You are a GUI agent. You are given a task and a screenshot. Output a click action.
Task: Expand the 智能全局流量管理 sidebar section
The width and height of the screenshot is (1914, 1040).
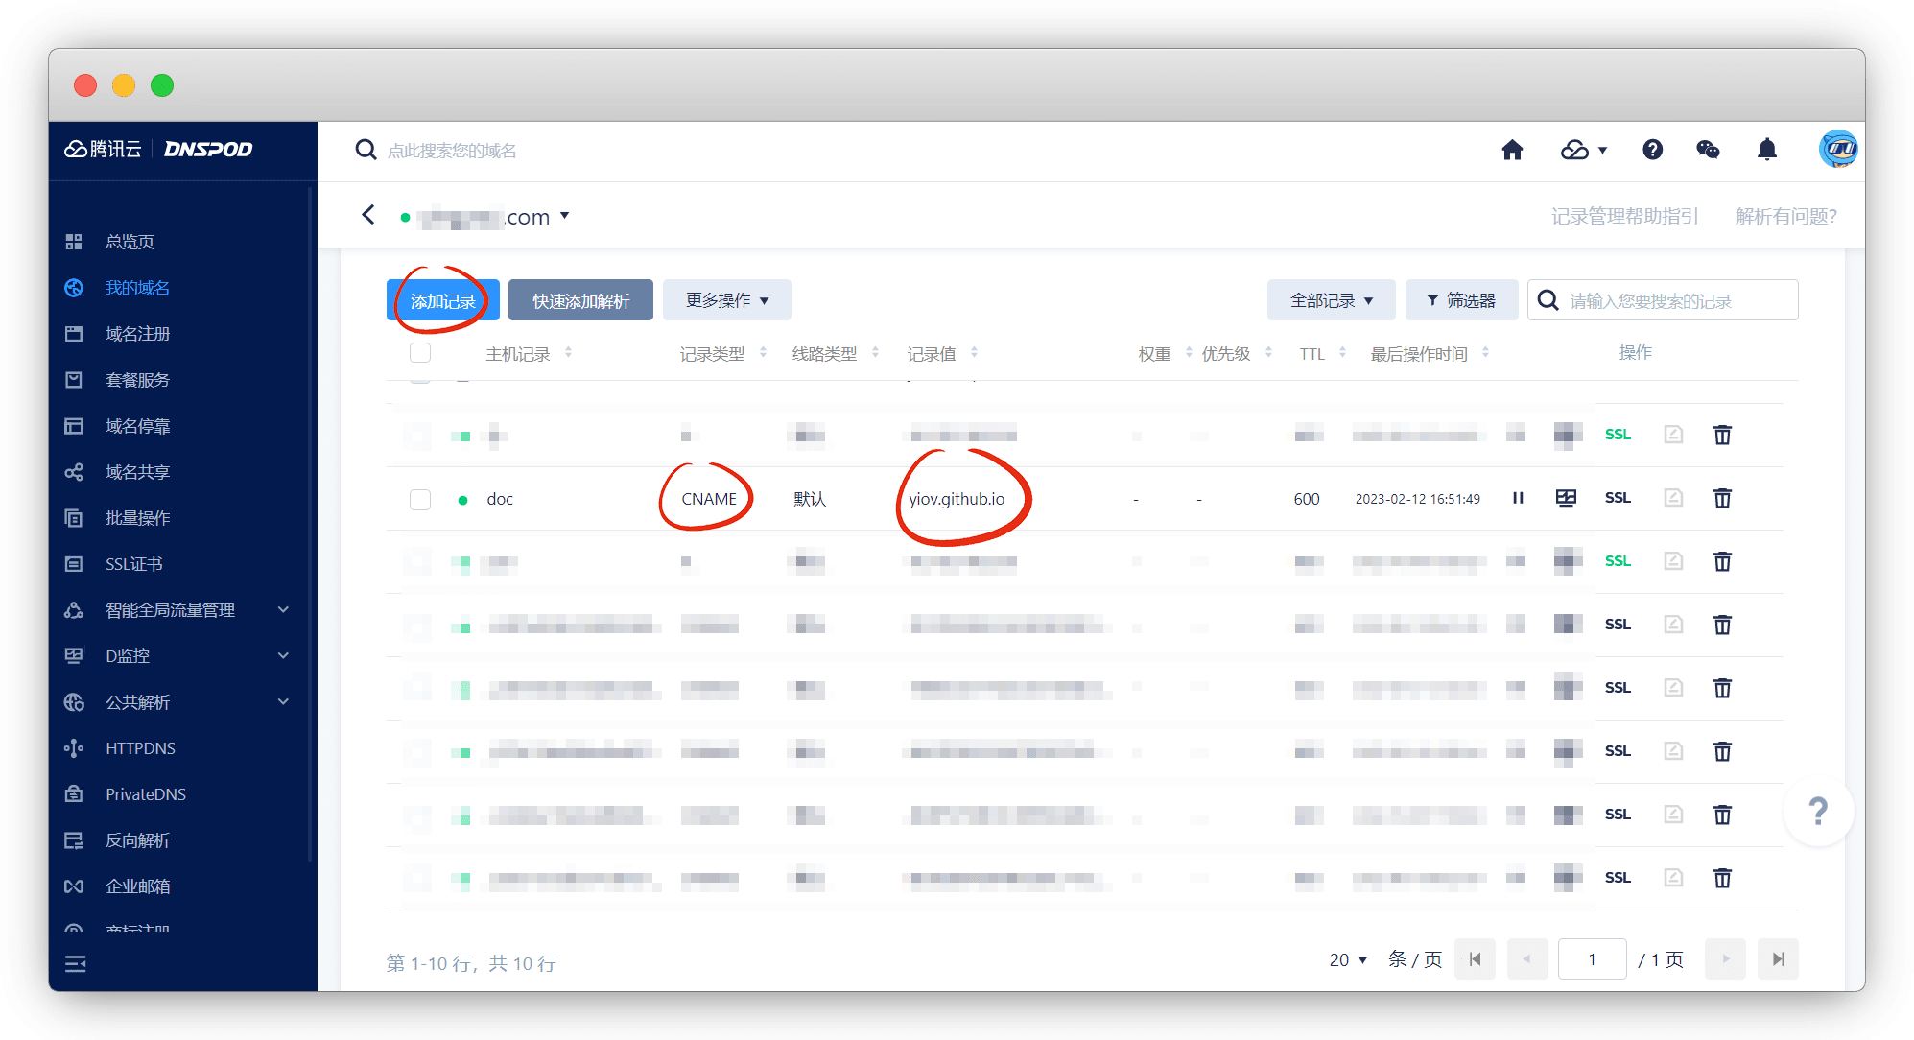coord(171,609)
